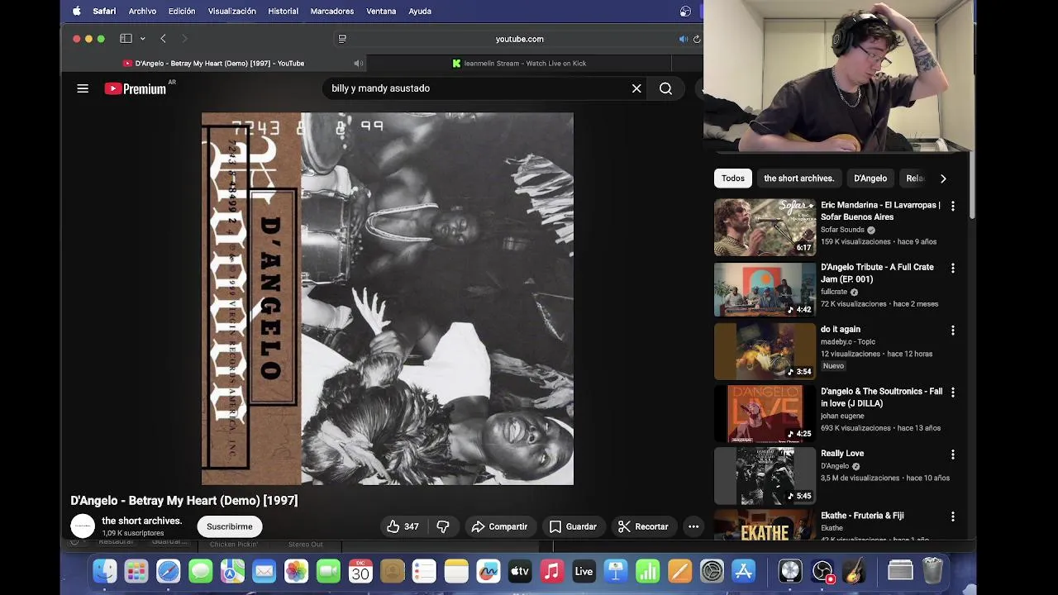Open options for 'do it again' video
The image size is (1058, 595).
click(952, 330)
